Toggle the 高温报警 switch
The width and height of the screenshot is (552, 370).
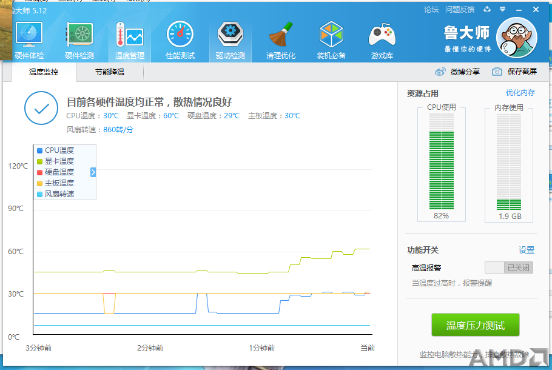(x=509, y=267)
